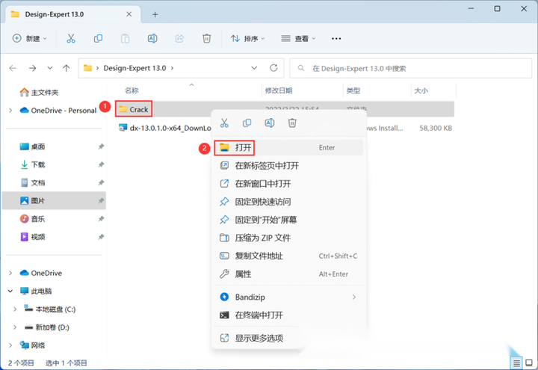Screen dimensions: 538x370
Task: Expand the OneDrive tree node
Action: click(10, 274)
